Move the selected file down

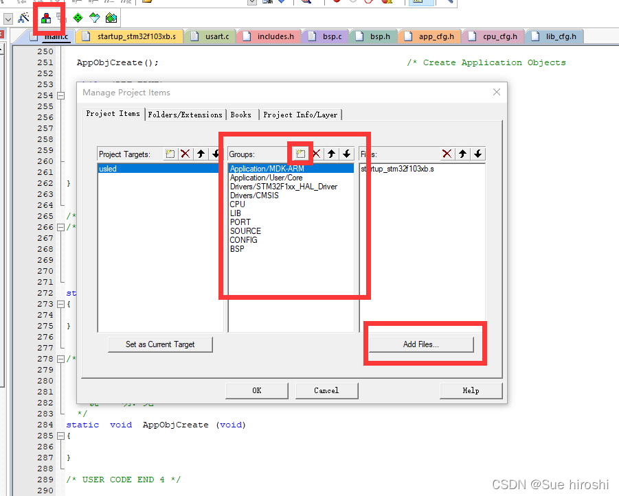477,154
